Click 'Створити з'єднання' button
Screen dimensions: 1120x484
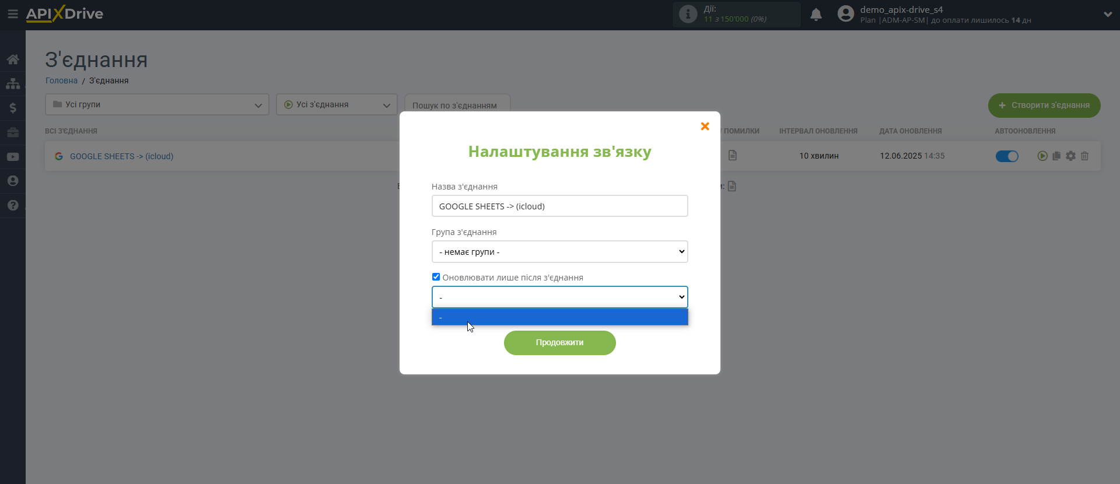pos(1044,106)
